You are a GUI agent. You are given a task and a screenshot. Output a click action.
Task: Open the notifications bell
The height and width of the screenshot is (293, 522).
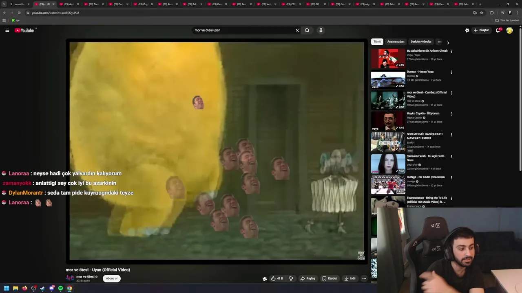click(498, 30)
